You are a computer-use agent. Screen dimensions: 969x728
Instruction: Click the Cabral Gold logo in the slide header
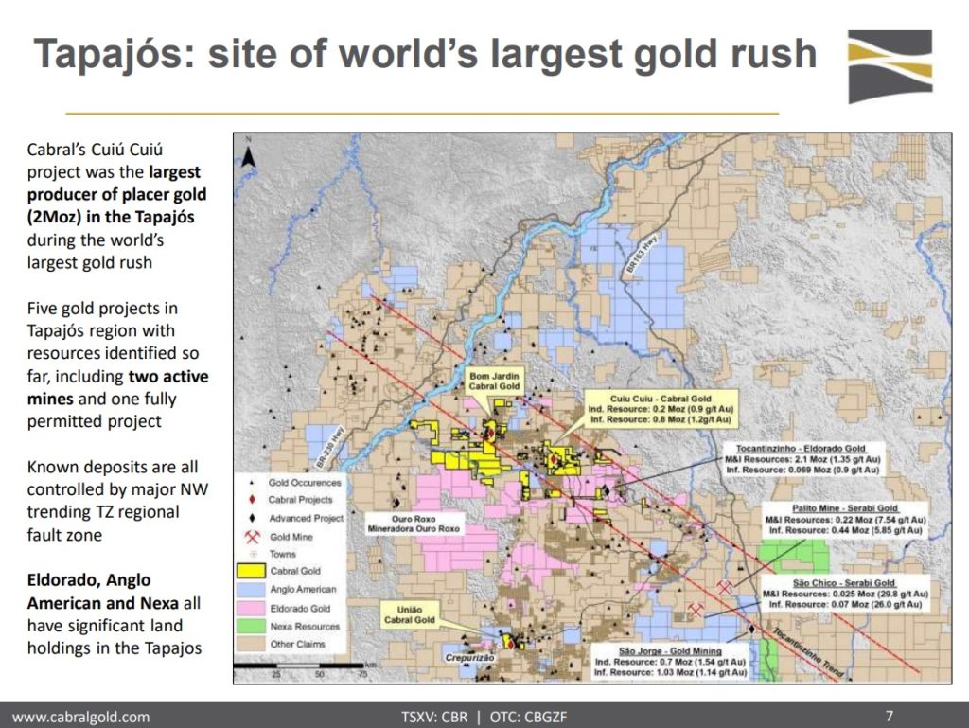click(890, 66)
